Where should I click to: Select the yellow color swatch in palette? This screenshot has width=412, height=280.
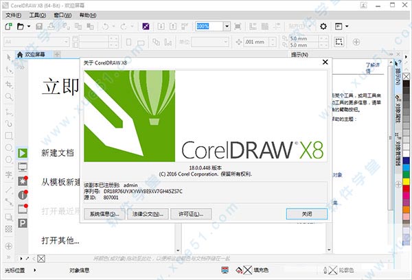click(406, 181)
